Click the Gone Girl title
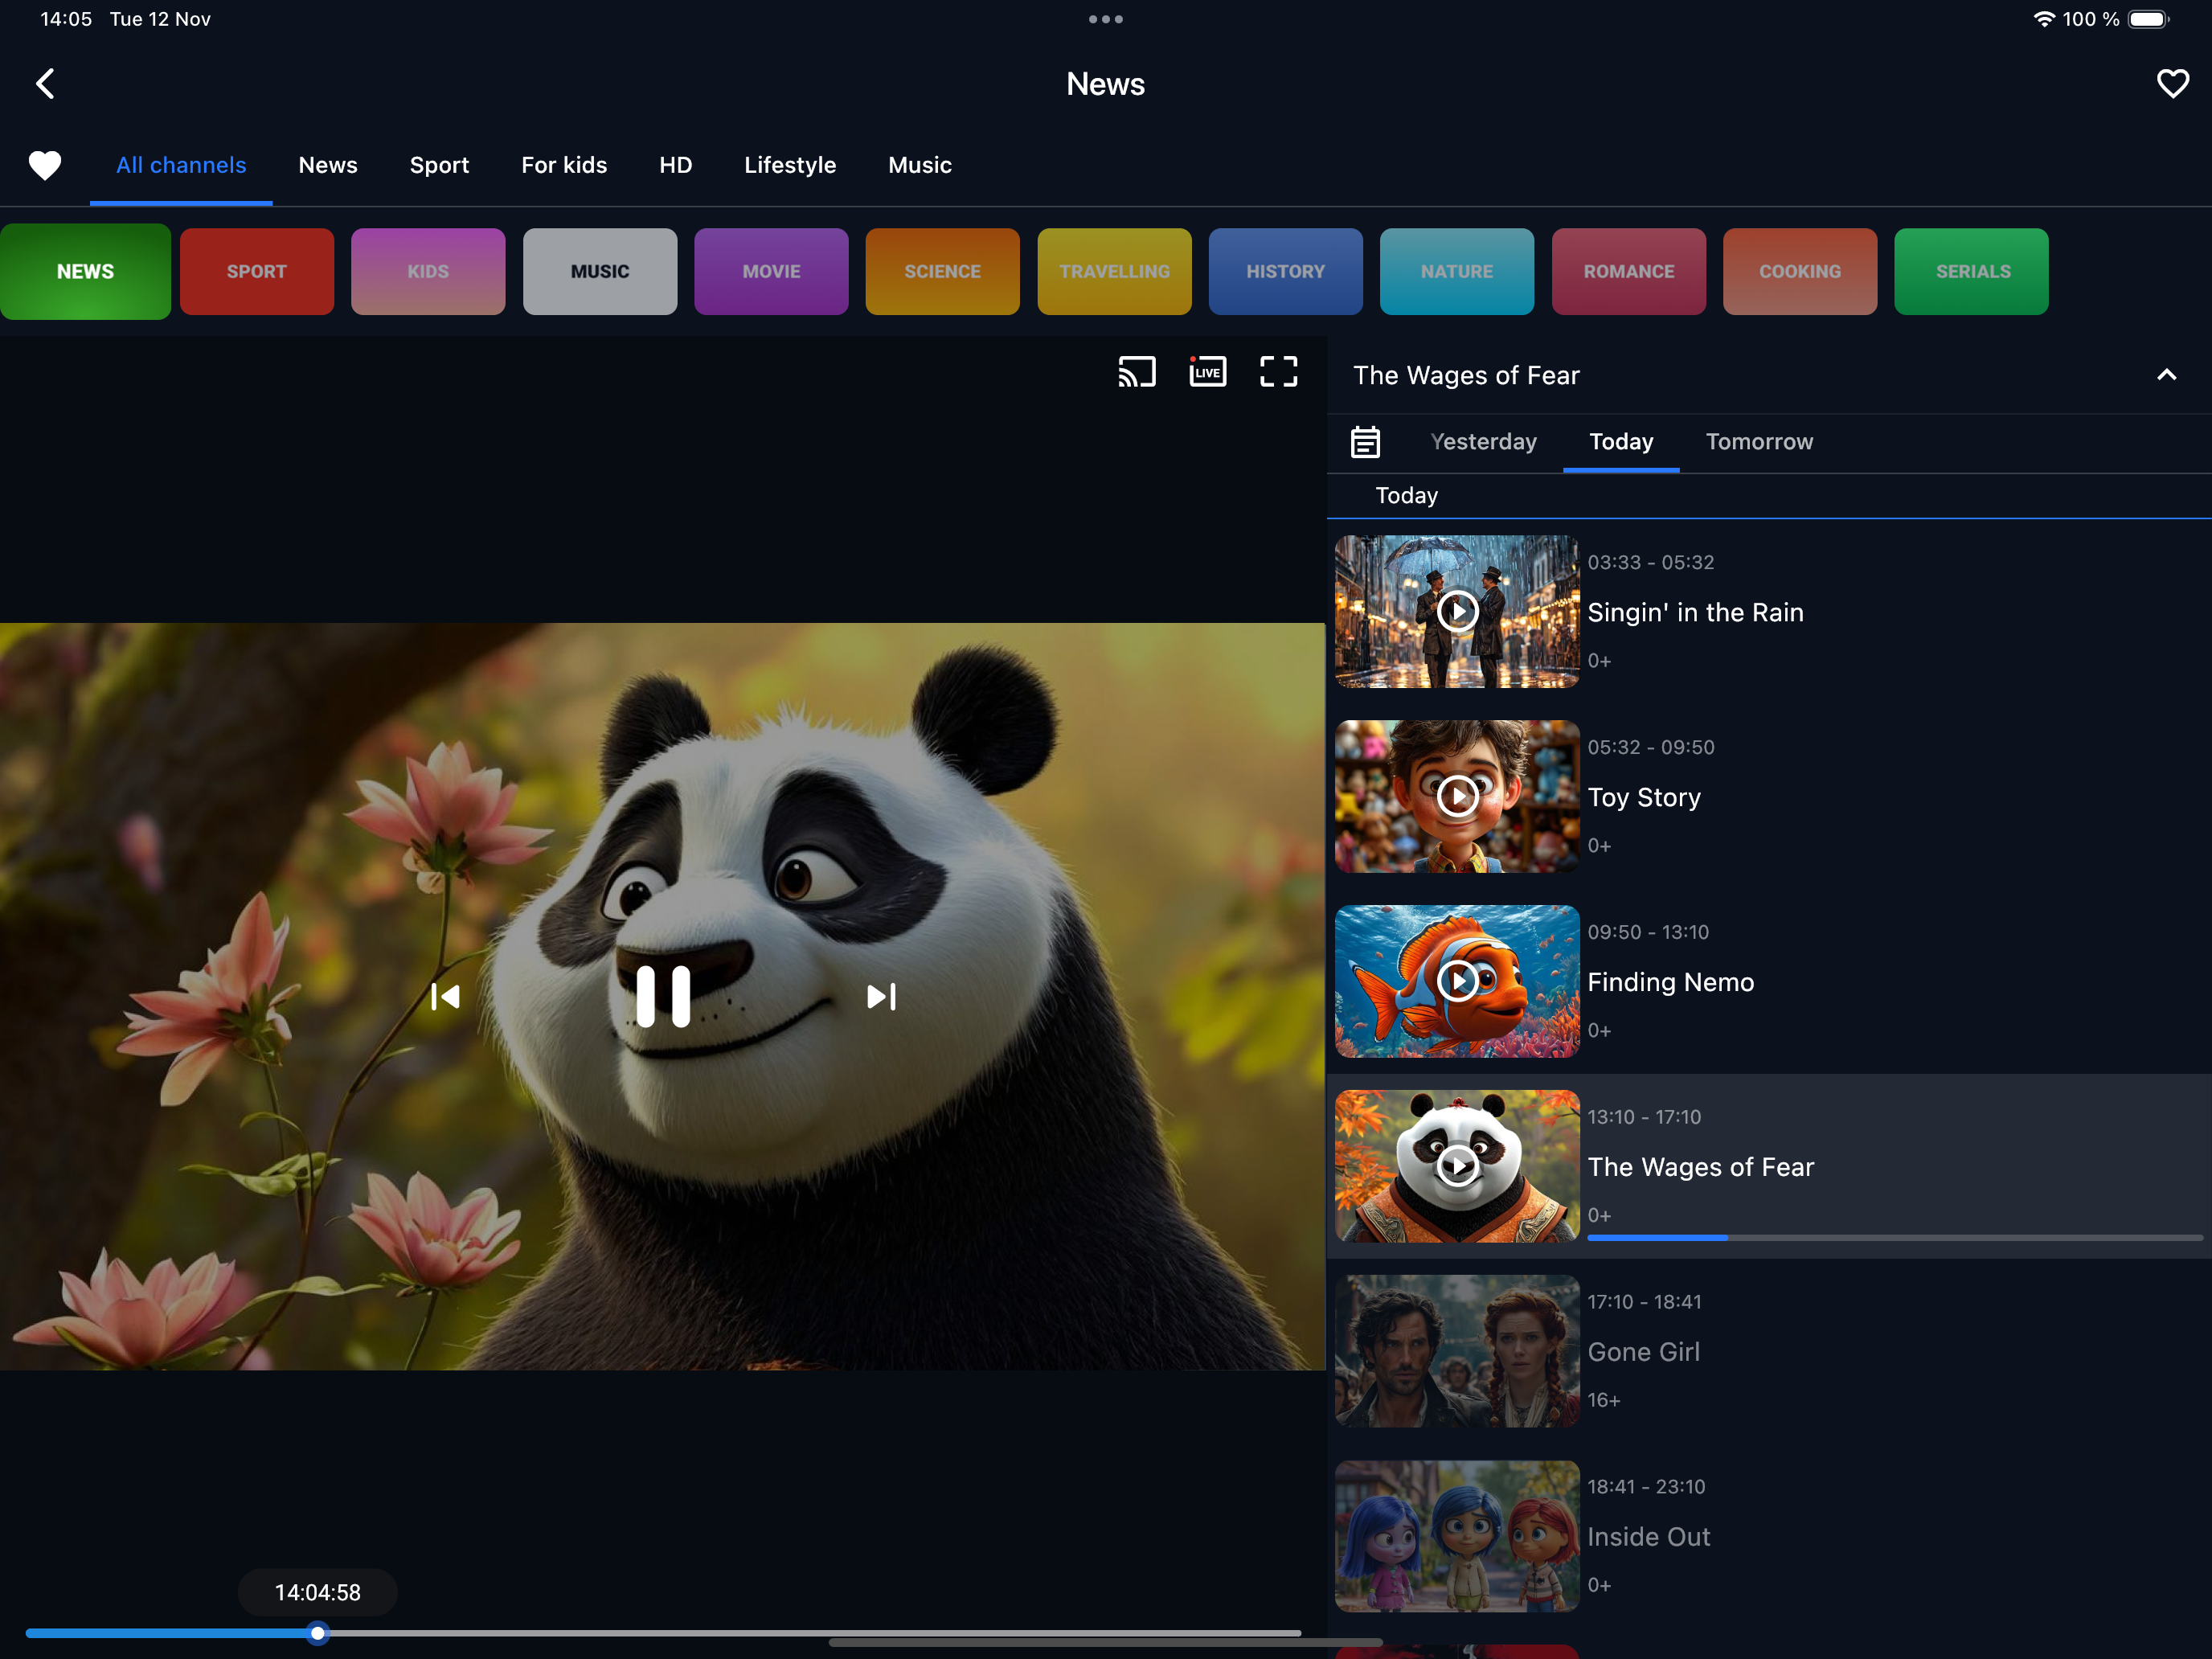This screenshot has height=1659, width=2212. (x=1644, y=1352)
